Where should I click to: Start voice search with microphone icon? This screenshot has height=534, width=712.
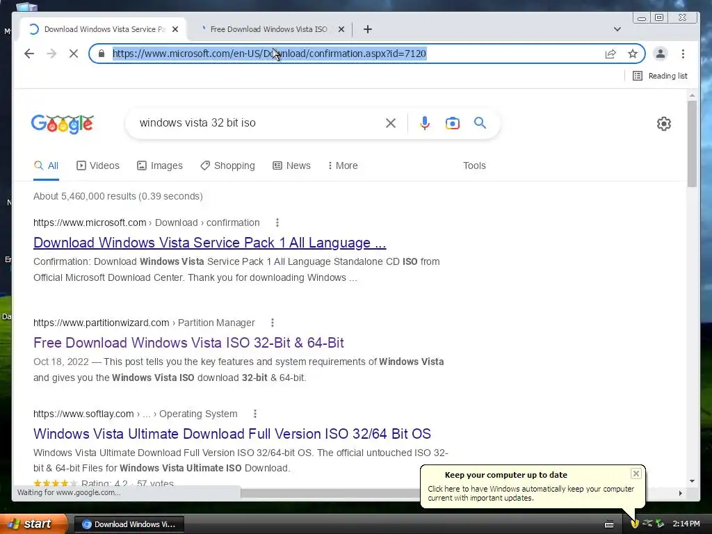pos(425,123)
